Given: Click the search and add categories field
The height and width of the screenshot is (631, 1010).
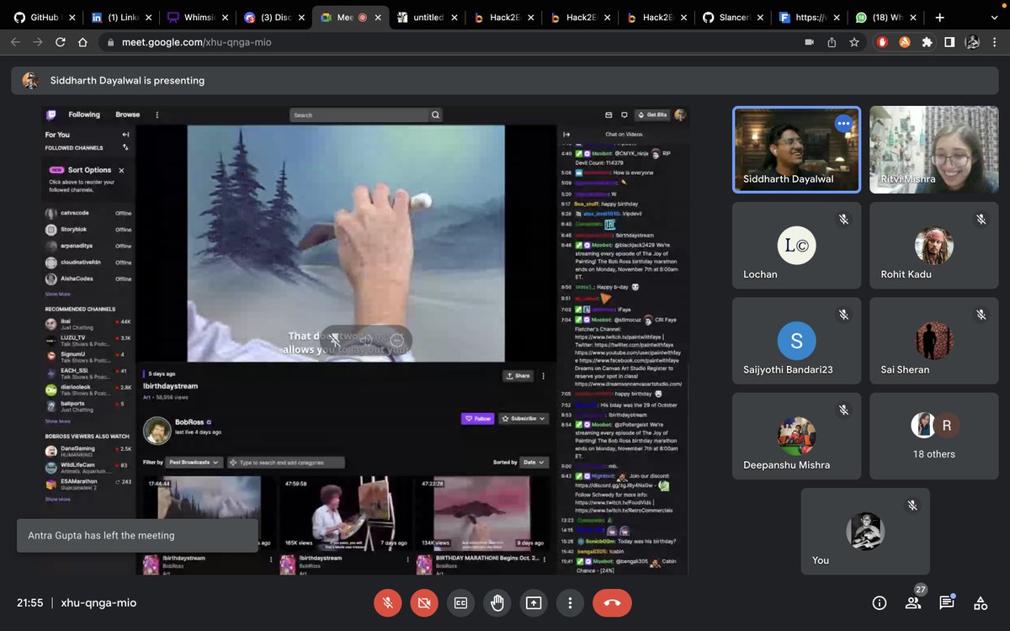Looking at the screenshot, I should tap(286, 463).
